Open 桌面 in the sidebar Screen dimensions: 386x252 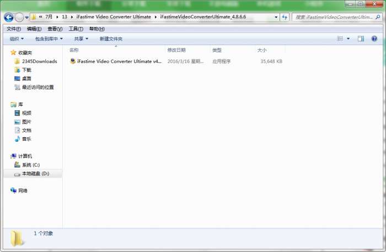[23, 78]
